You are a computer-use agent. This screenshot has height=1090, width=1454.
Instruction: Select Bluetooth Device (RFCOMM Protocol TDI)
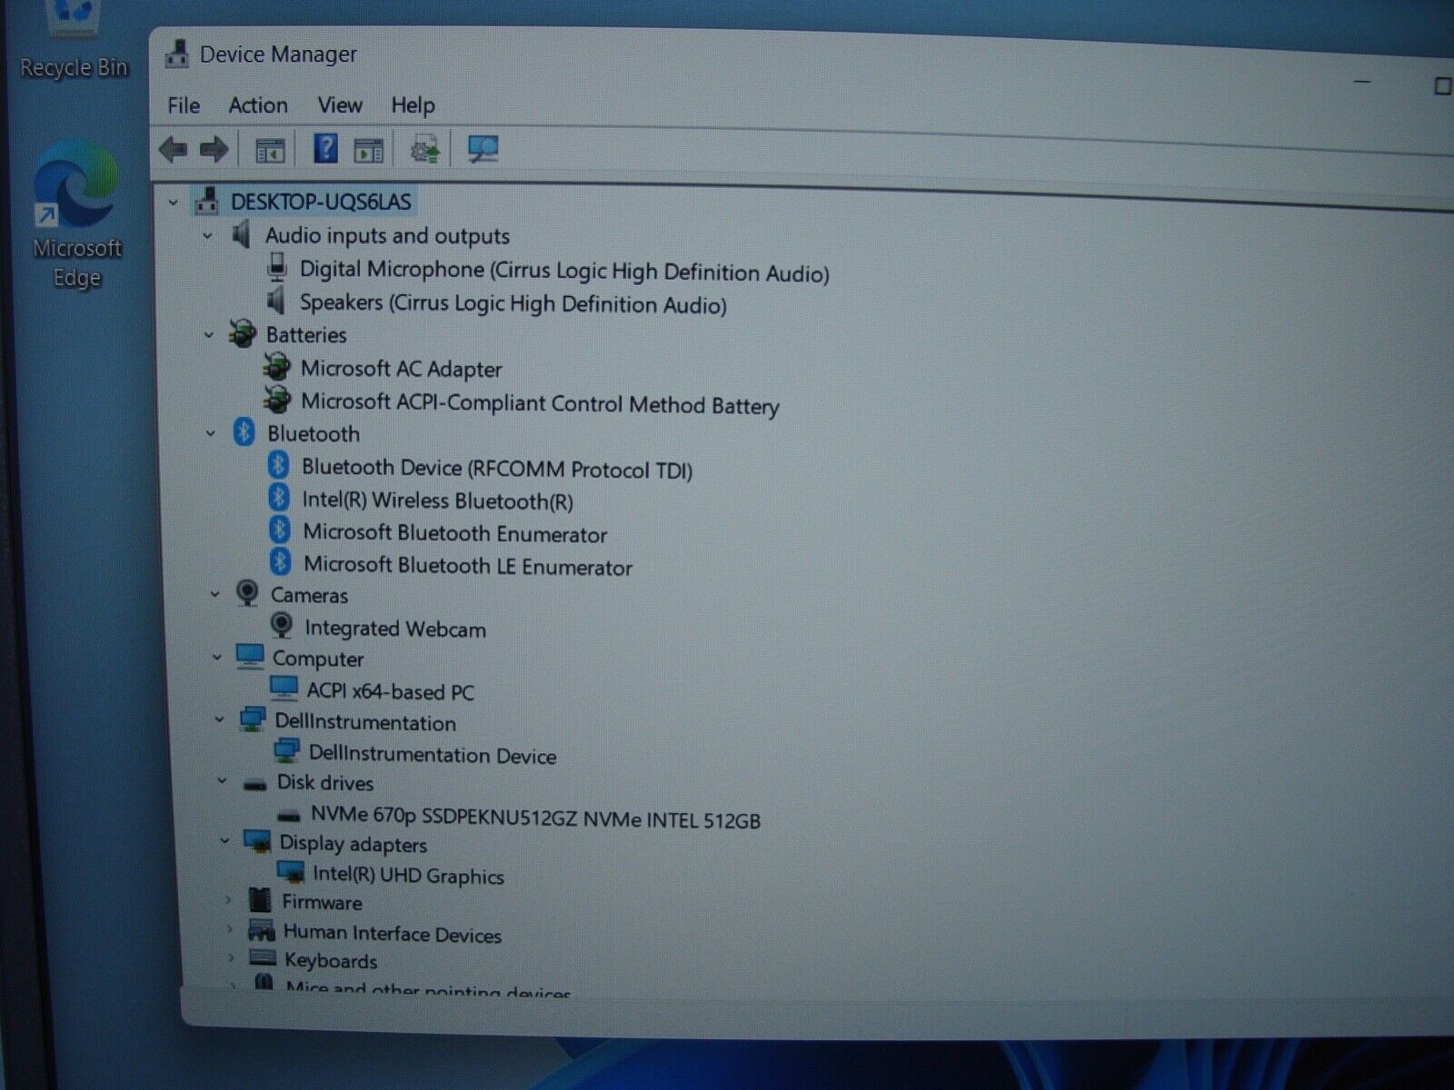click(x=497, y=469)
